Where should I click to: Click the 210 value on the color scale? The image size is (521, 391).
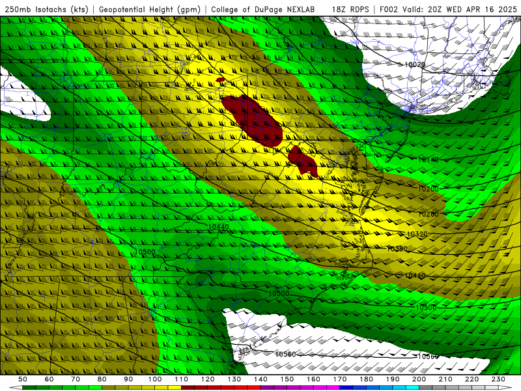point(445,379)
